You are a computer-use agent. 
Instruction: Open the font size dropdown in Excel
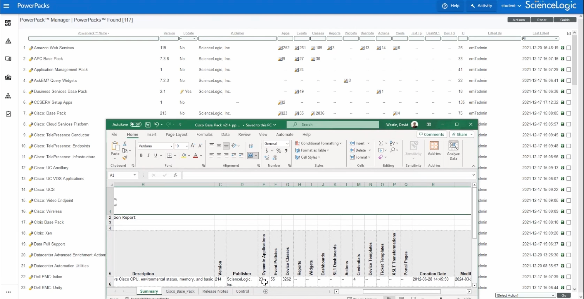pyautogui.click(x=186, y=146)
